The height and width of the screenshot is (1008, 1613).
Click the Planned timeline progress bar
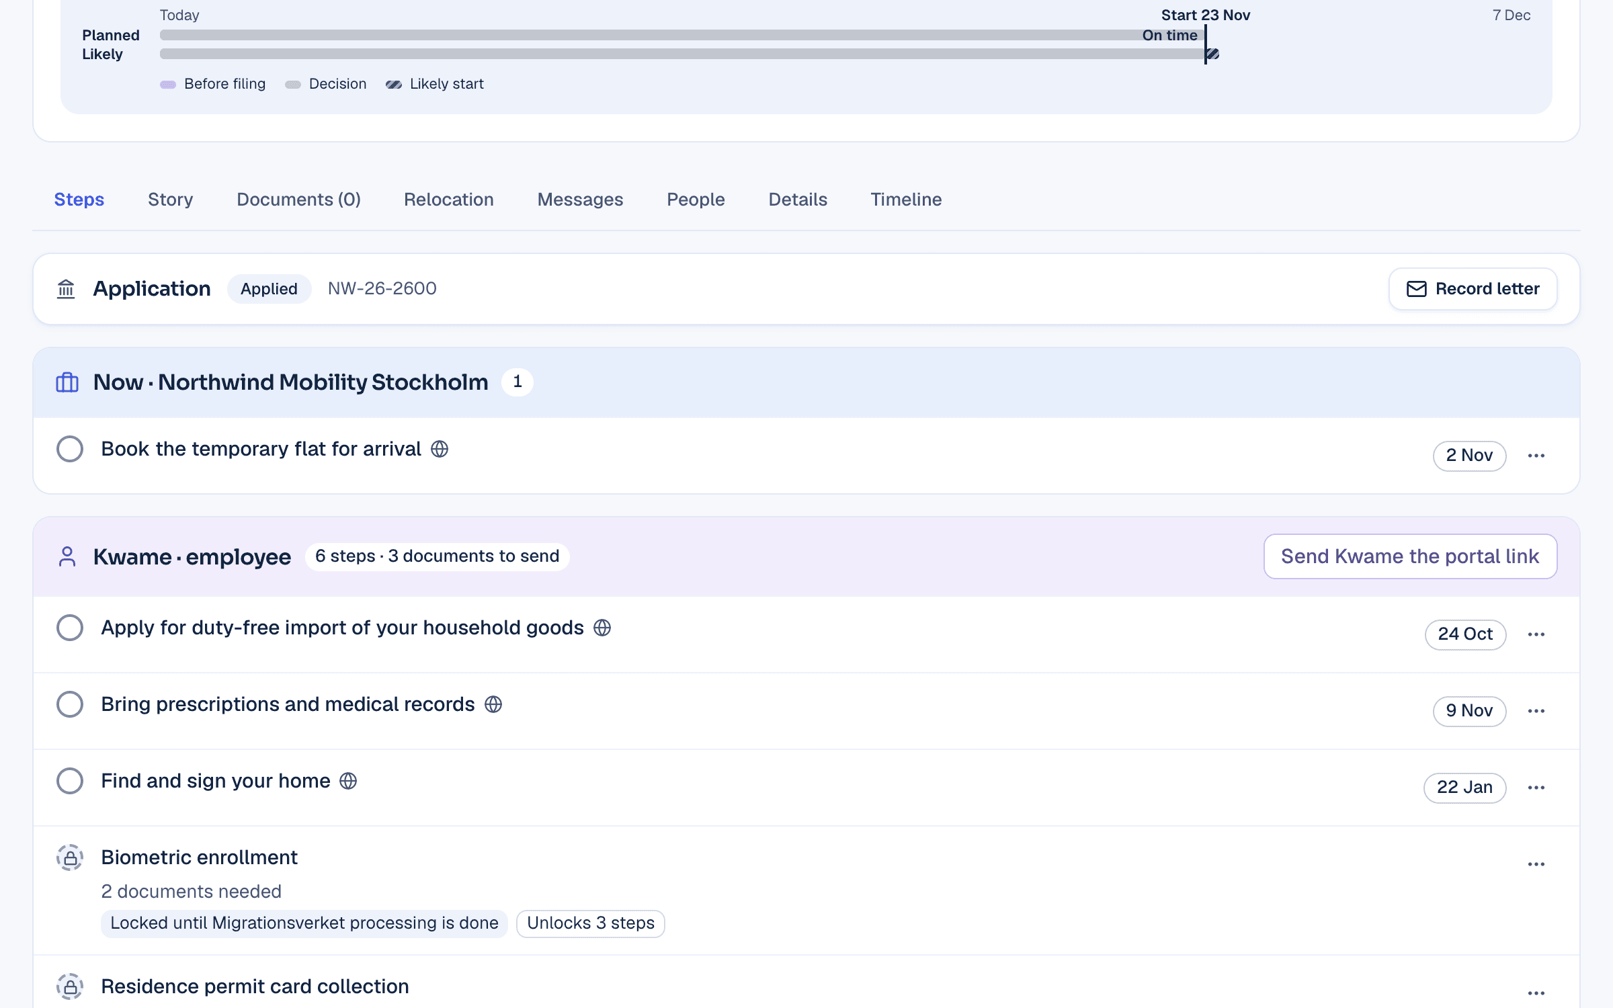tap(683, 35)
